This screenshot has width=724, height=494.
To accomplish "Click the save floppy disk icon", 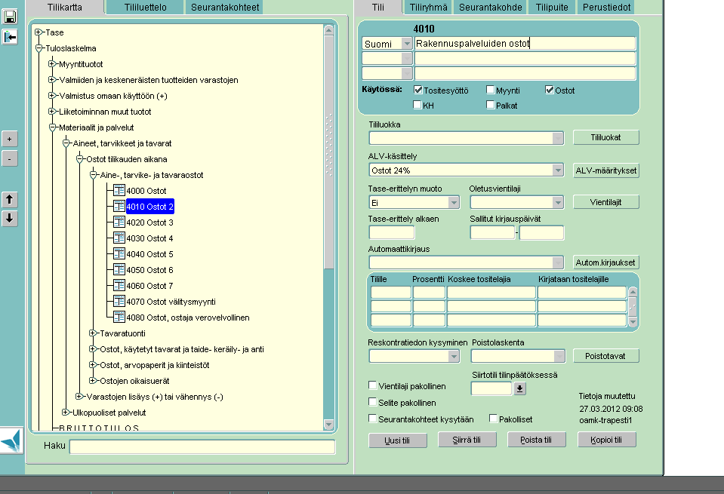I will click(10, 17).
